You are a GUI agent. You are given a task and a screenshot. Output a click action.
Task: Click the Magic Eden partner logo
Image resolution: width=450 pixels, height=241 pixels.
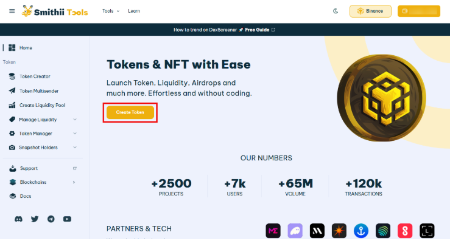coord(273,231)
